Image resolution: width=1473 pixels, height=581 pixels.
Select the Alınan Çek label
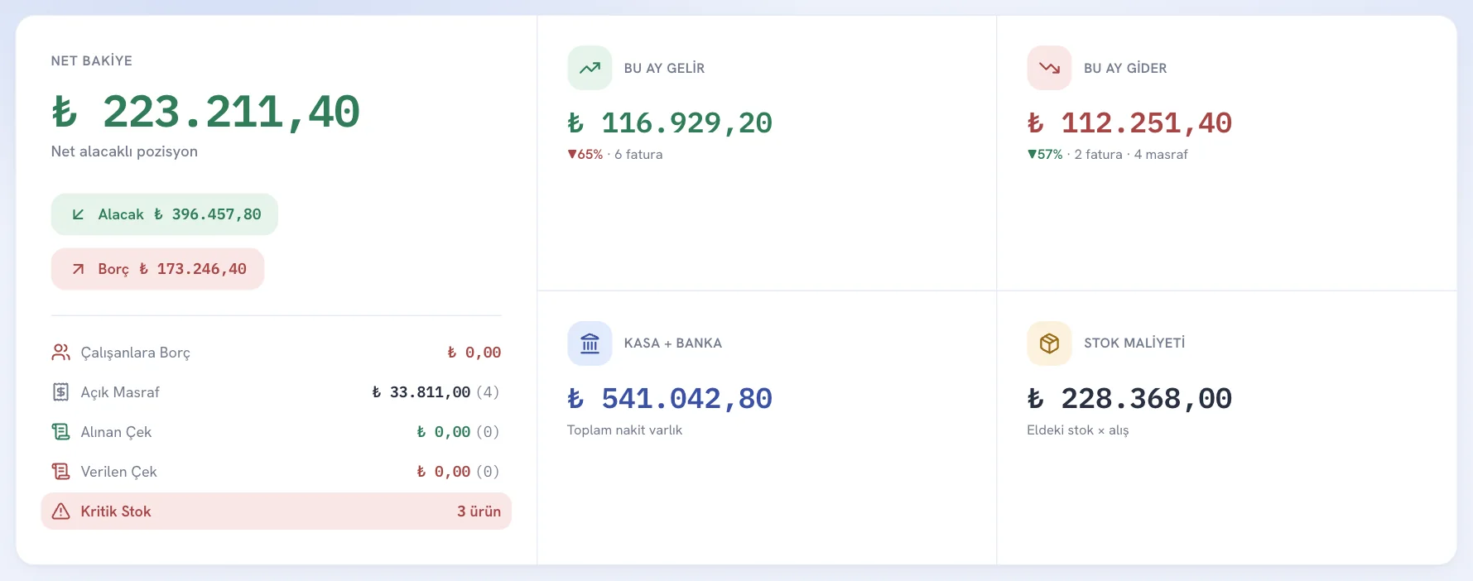116,432
